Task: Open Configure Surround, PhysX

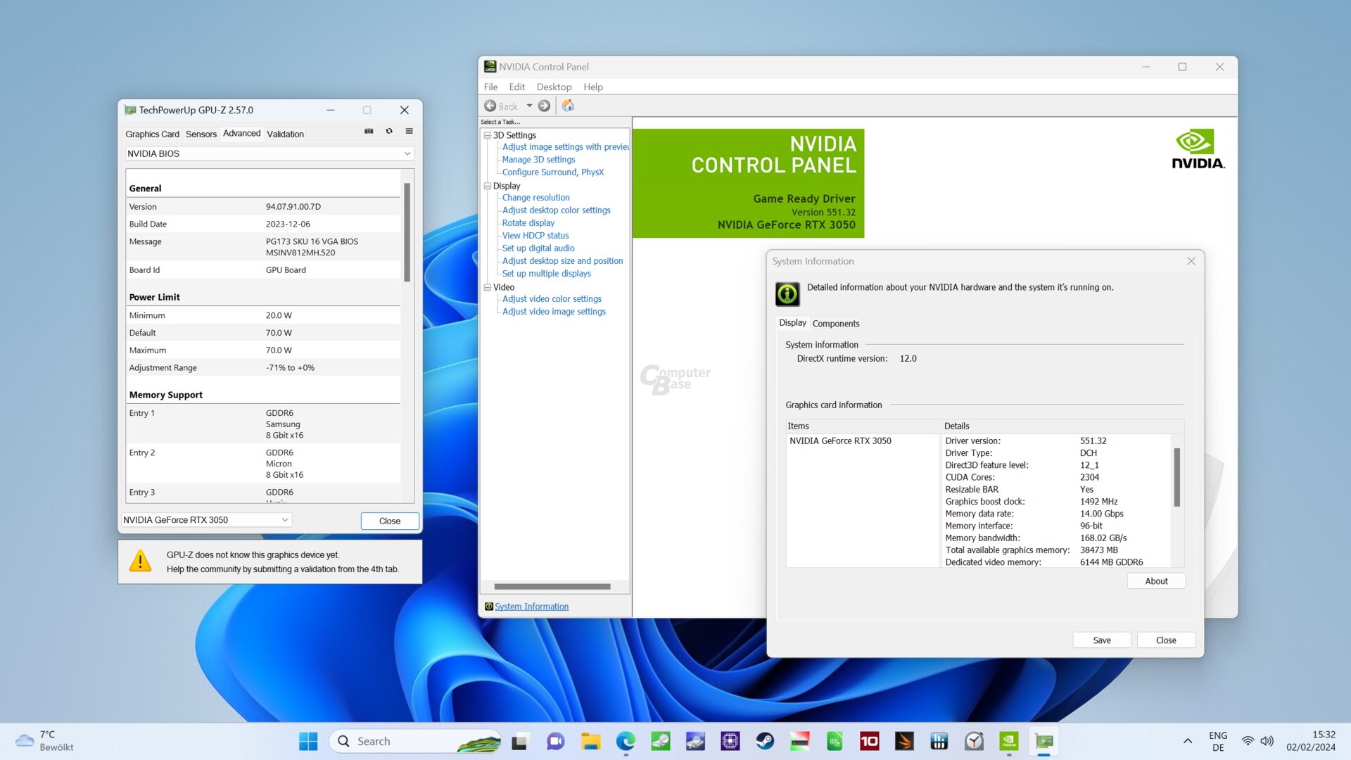Action: [x=553, y=172]
